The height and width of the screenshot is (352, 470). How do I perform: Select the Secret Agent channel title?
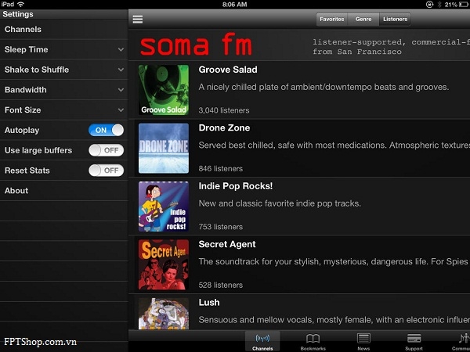227,244
